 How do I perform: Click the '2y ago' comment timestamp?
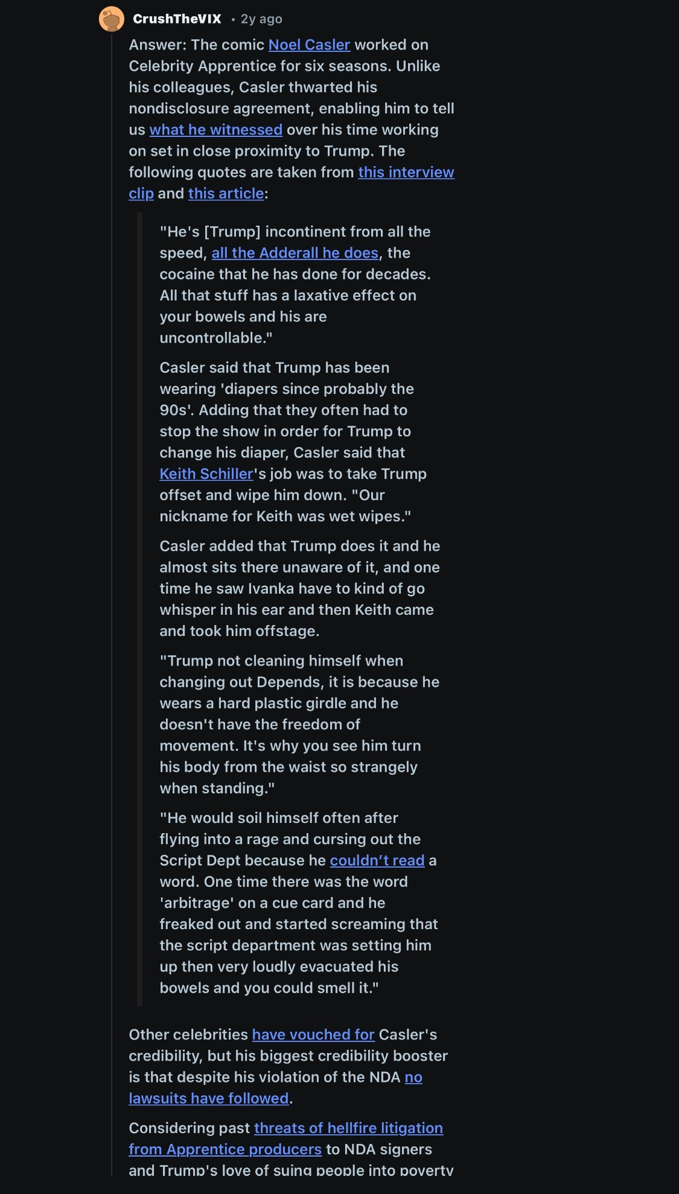point(261,19)
